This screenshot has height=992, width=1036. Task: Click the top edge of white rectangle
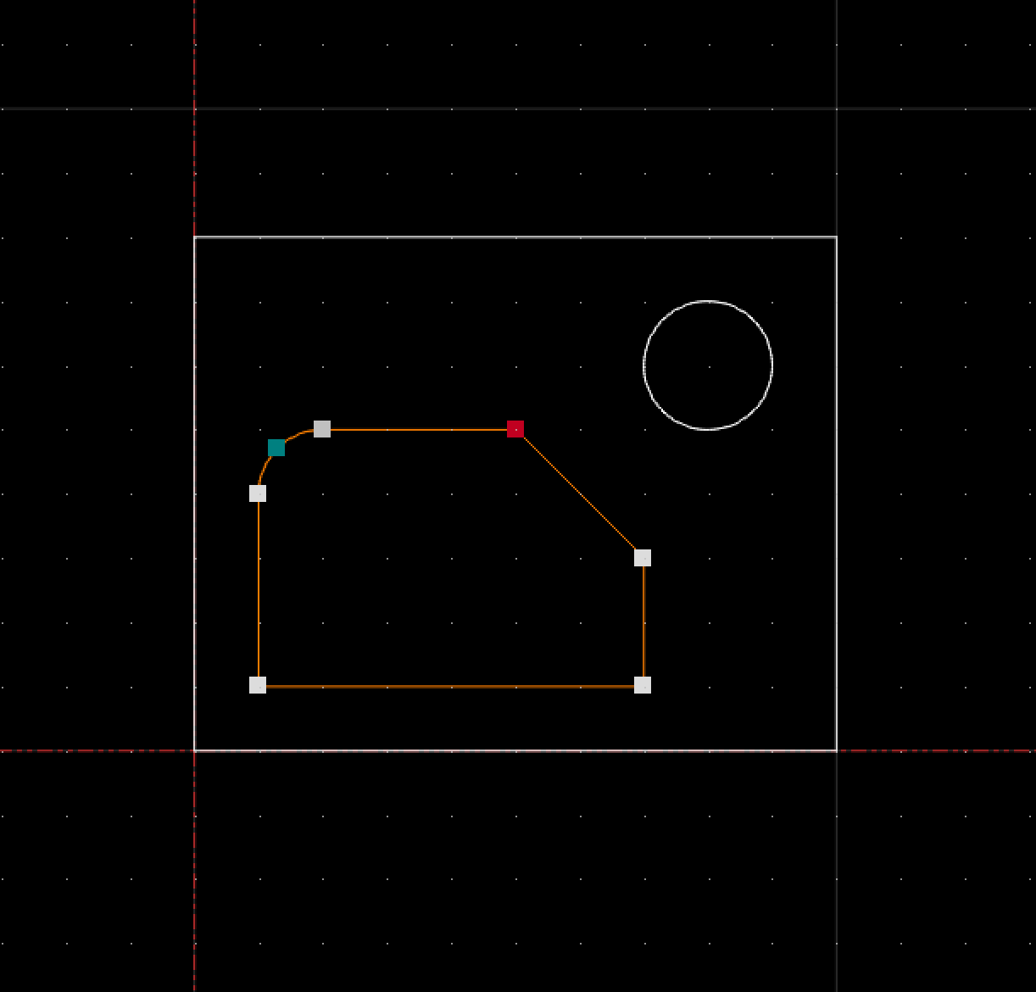(x=509, y=237)
